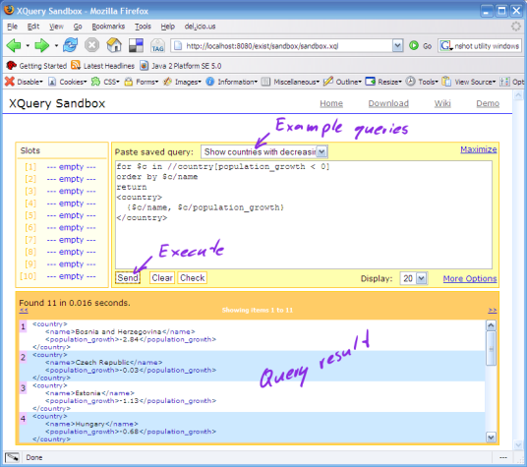Click the del.icio.us TAG toolbar icon
Viewport: 527px width, 467px height.
pyautogui.click(x=157, y=45)
